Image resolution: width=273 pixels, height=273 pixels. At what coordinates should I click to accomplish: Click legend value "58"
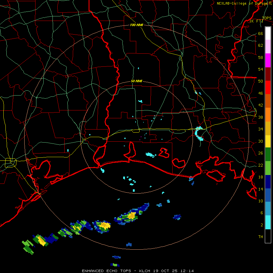coord(261,57)
